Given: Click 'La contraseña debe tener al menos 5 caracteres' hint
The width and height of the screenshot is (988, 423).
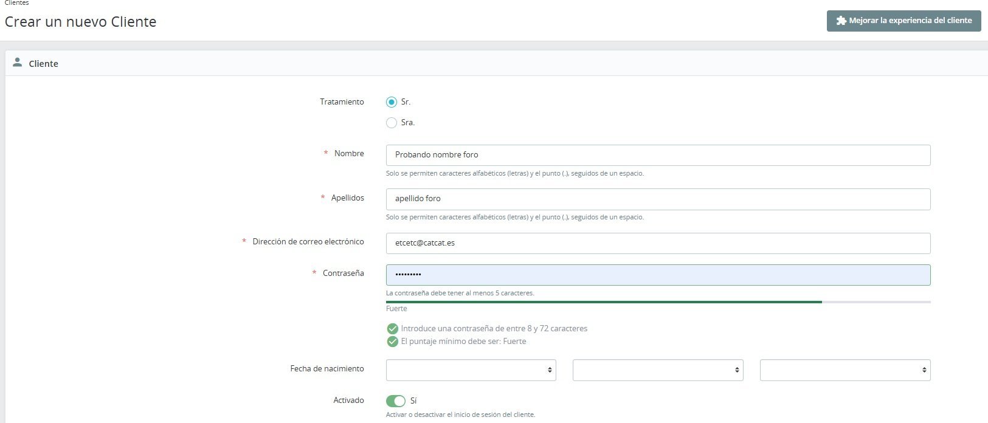Looking at the screenshot, I should pos(460,293).
